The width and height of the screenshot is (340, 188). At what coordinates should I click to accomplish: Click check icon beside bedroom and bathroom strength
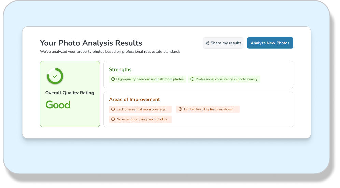(x=113, y=79)
